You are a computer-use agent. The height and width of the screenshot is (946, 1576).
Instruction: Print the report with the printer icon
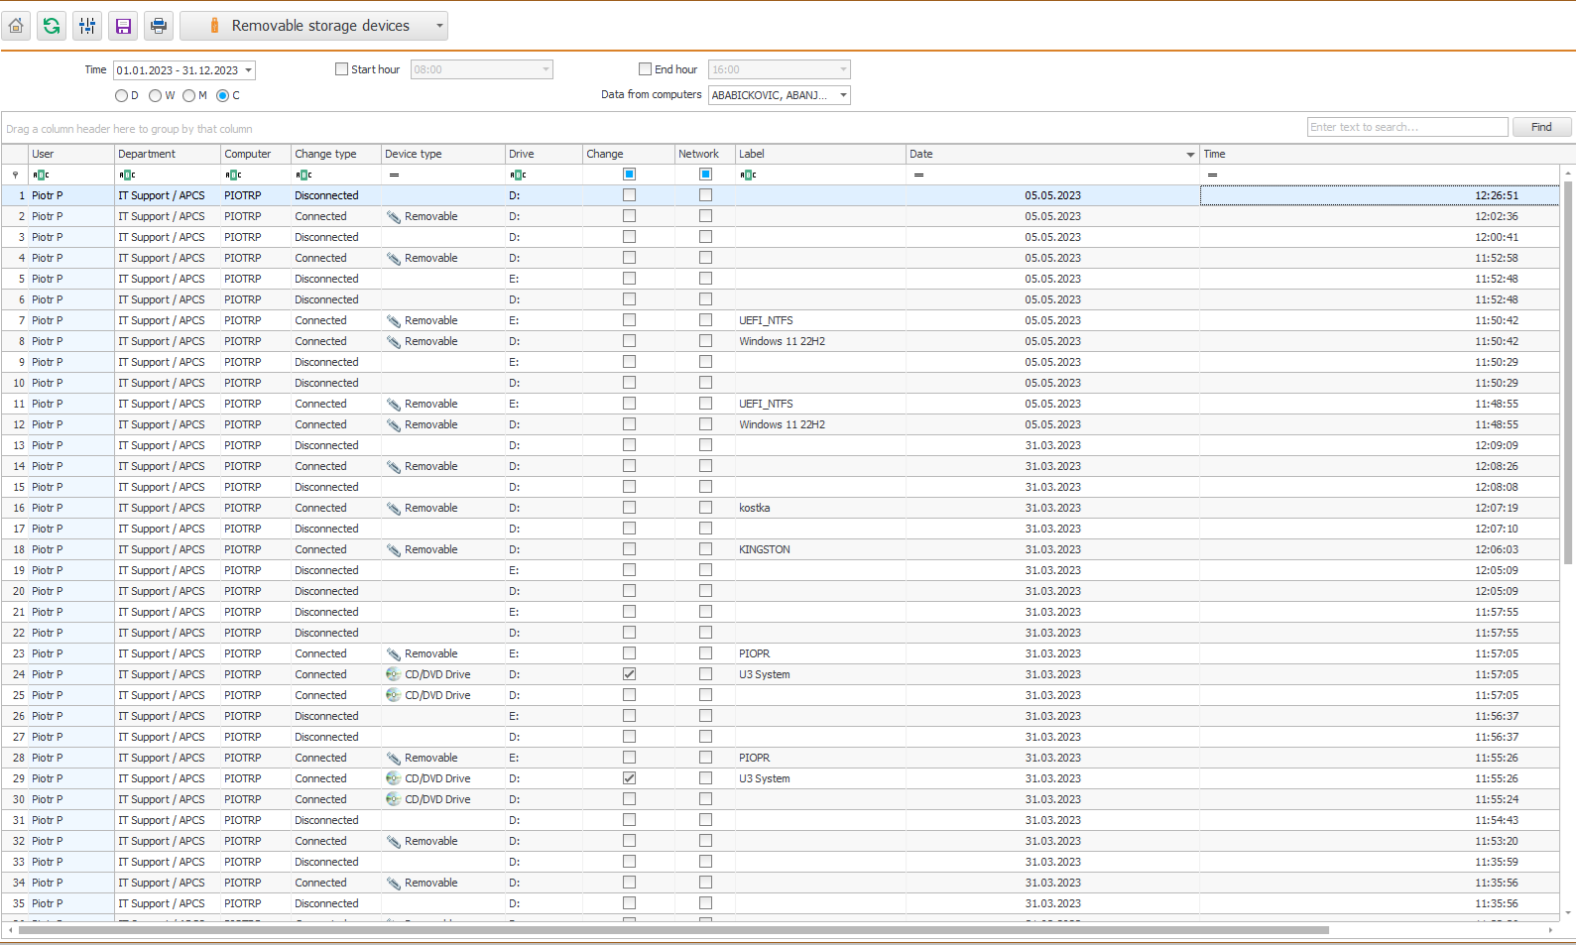click(x=159, y=26)
